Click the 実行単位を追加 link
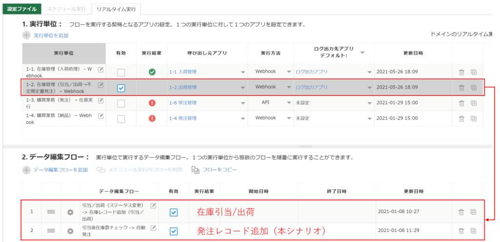 pyautogui.click(x=51, y=36)
